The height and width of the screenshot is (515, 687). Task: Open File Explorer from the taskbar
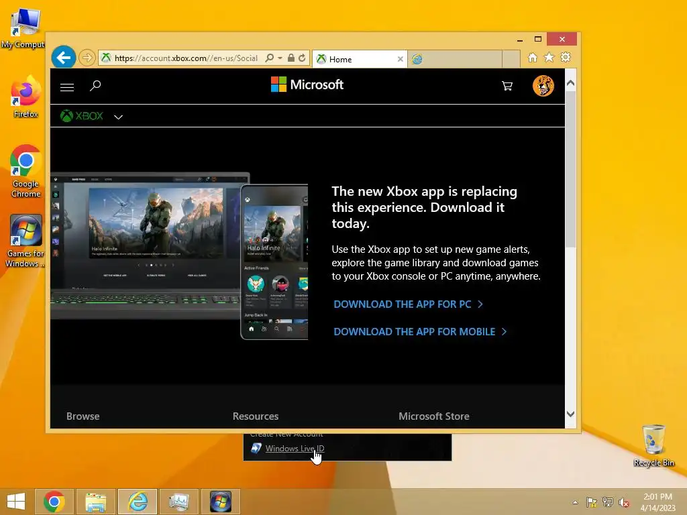95,502
